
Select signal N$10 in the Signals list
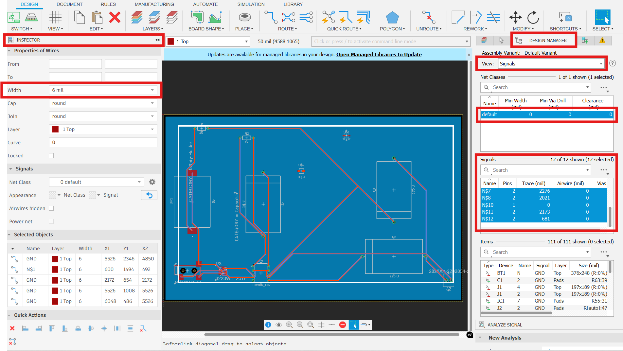[x=489, y=205]
